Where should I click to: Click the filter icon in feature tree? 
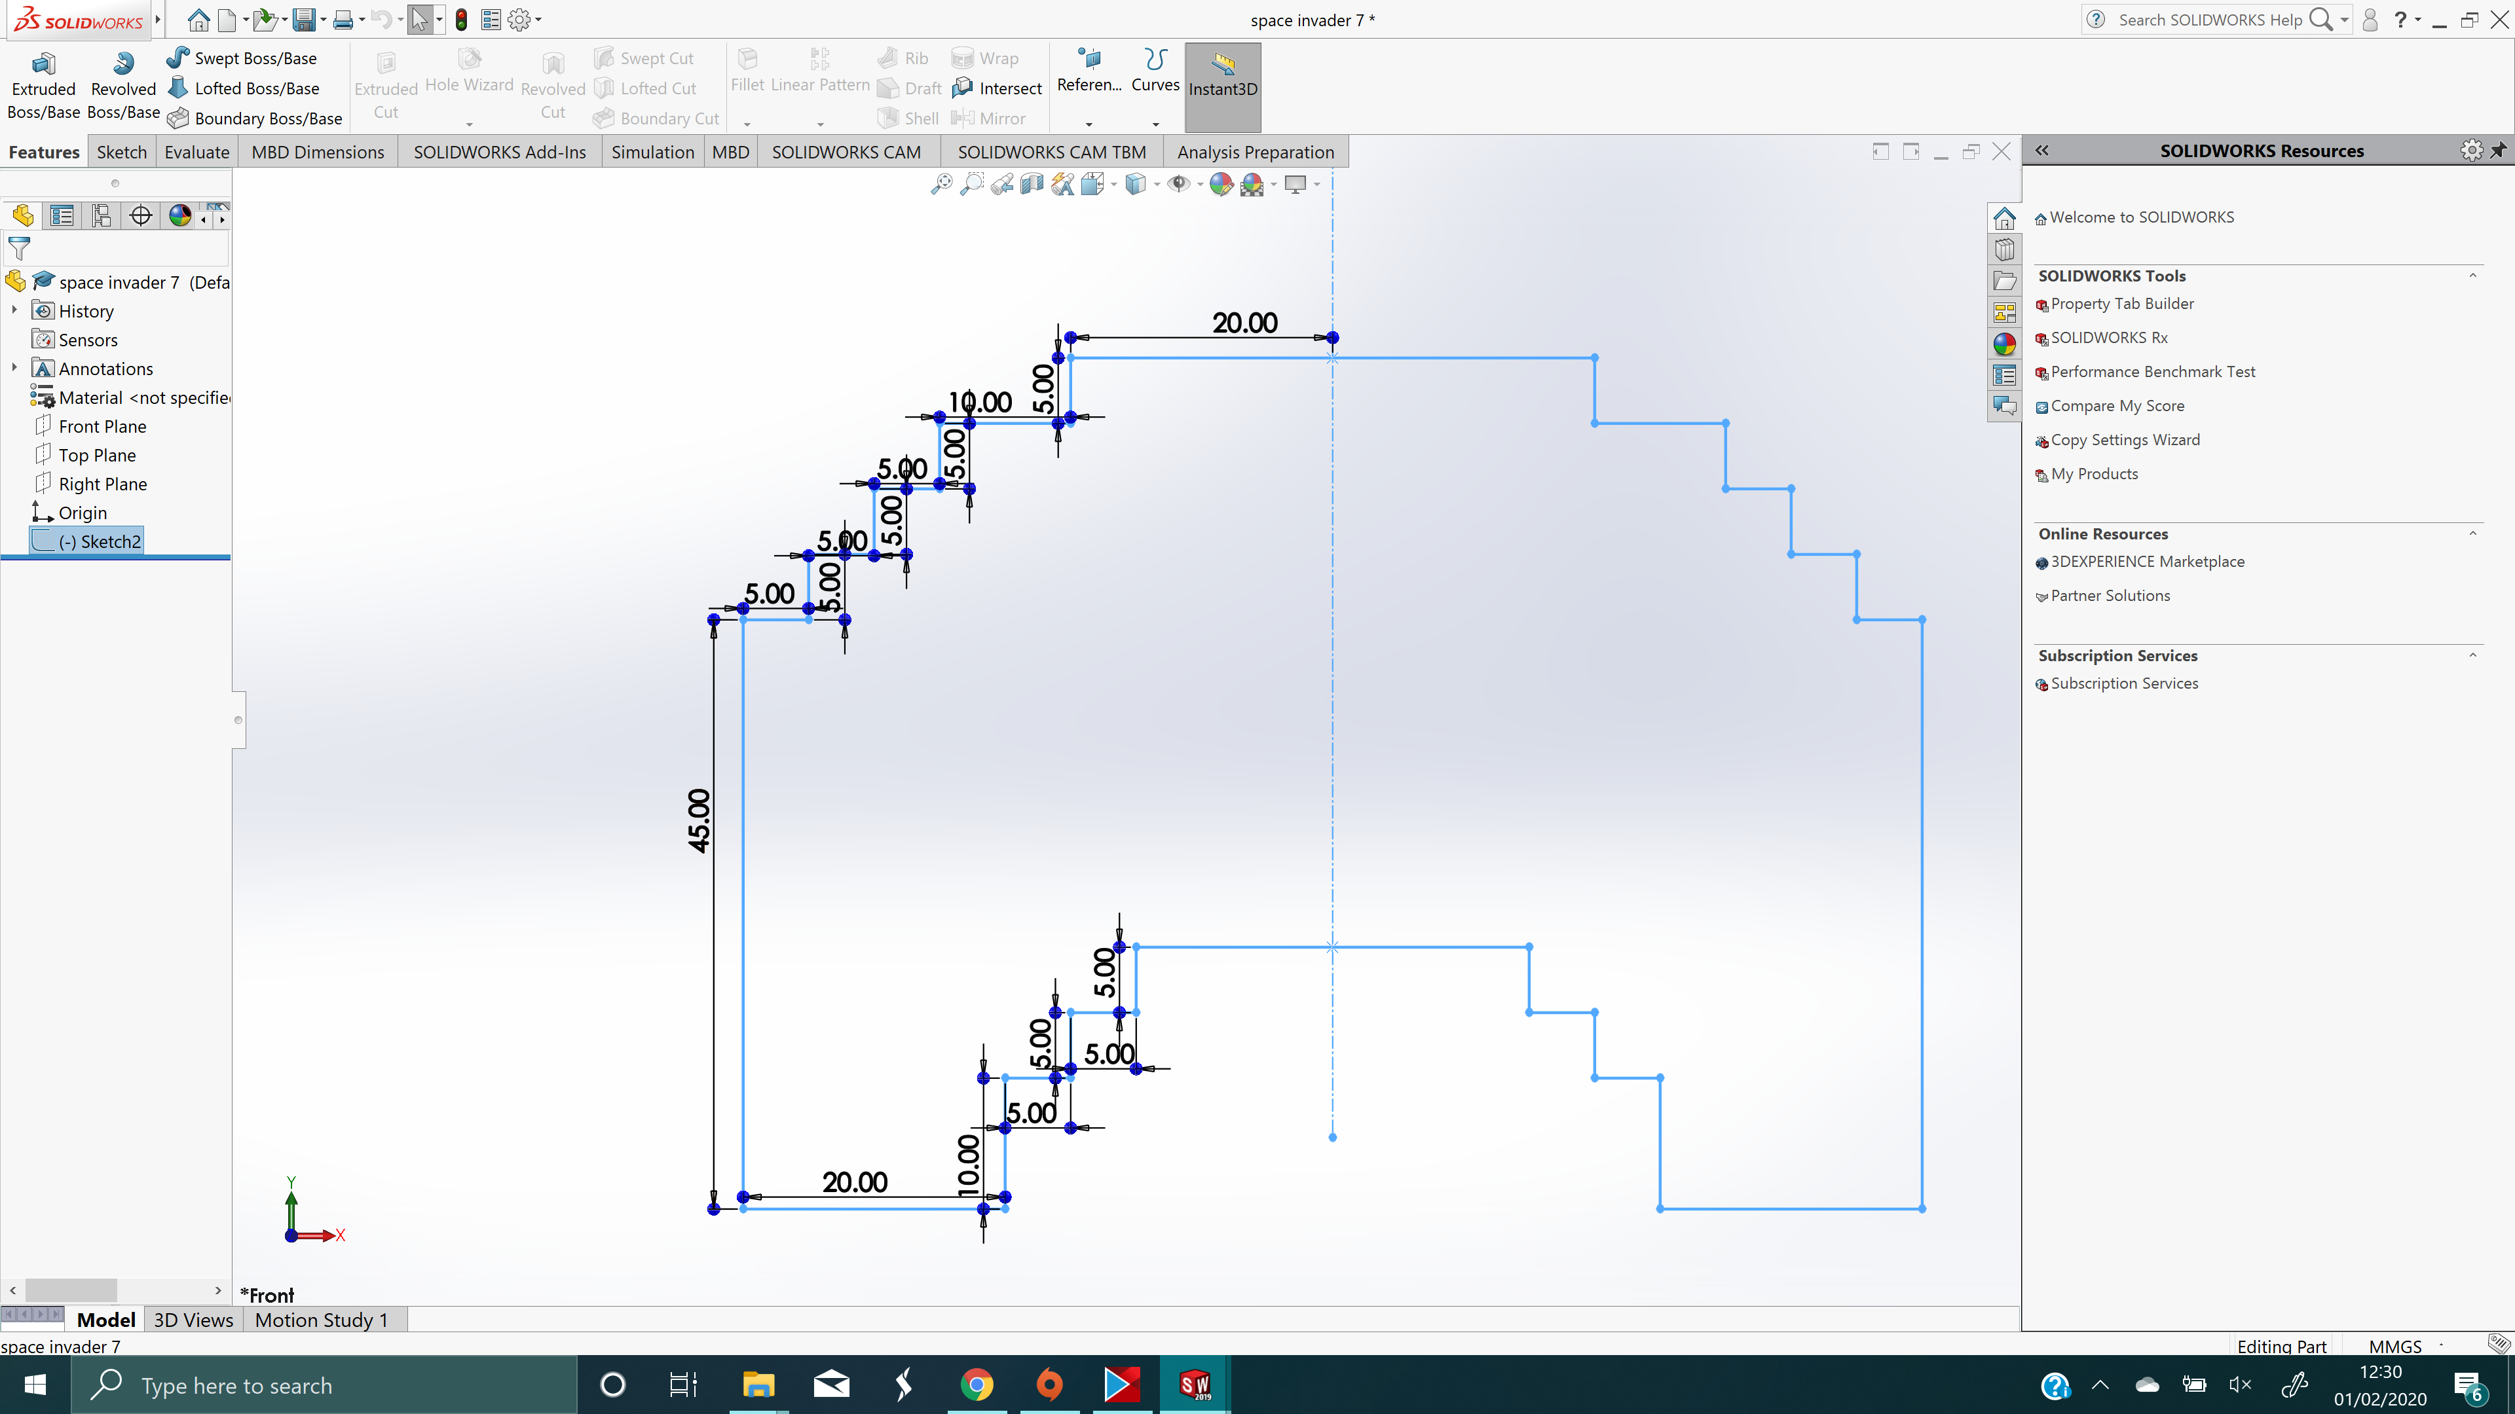(x=18, y=249)
